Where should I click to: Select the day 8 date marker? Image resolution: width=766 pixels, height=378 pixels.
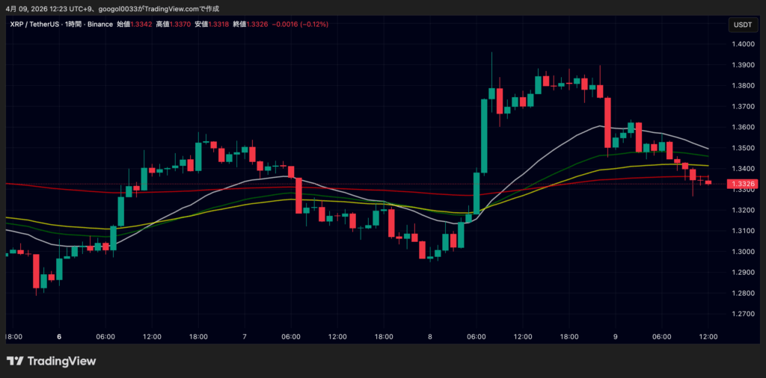point(430,337)
